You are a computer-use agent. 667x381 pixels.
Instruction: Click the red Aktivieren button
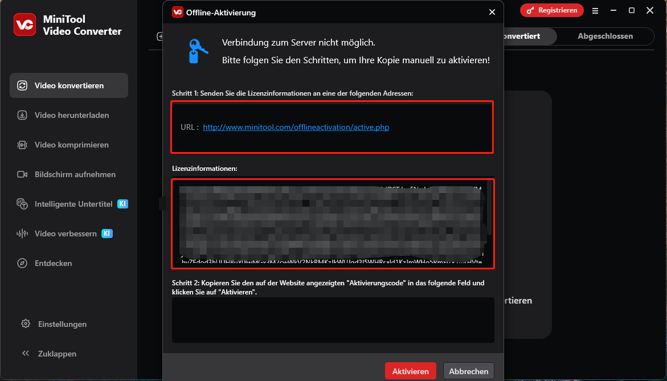(x=411, y=371)
